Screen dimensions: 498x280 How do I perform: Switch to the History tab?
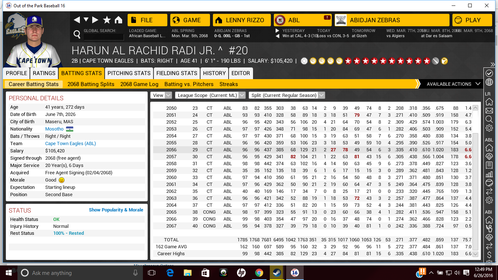click(x=214, y=73)
